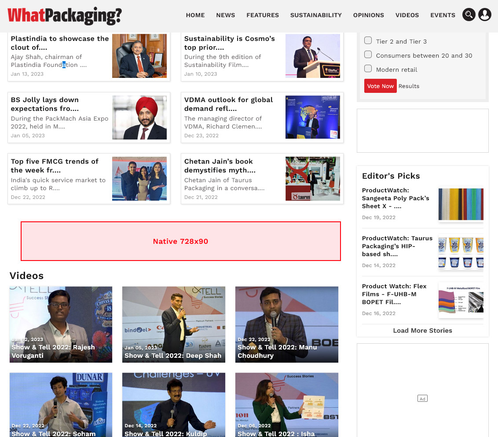This screenshot has height=437, width=498.
Task: Click the Vote Now button
Action: click(x=380, y=86)
